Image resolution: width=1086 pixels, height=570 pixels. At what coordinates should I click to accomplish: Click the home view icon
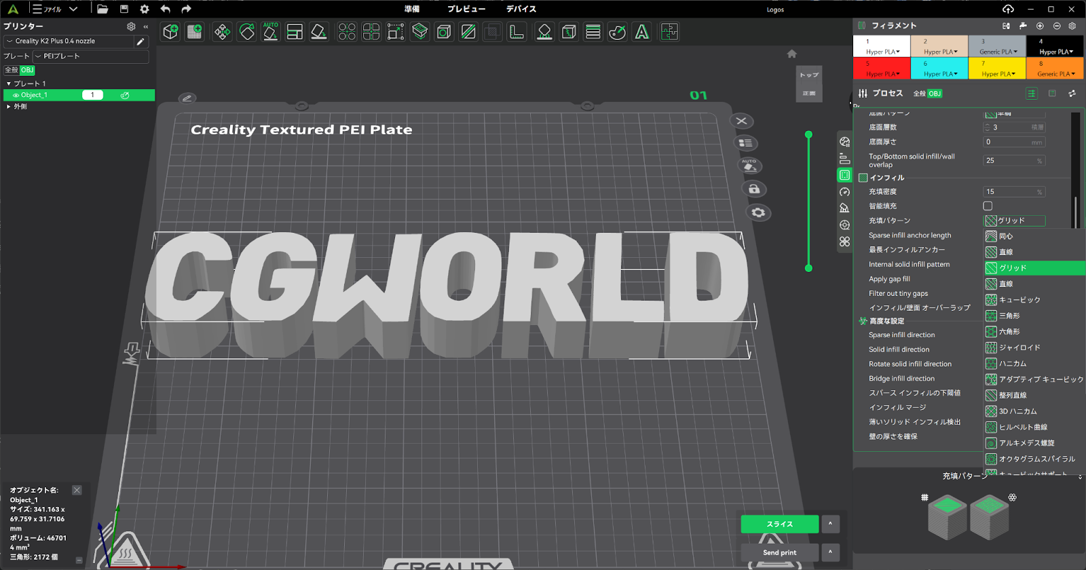[791, 54]
